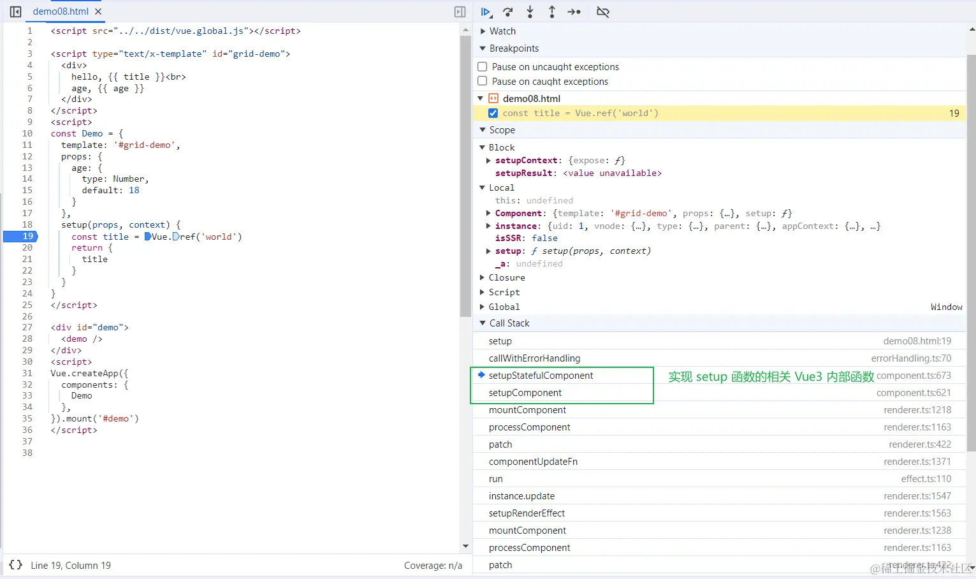Viewport: 976px width, 579px height.
Task: Click the line 19 breakpoint marker in gutter
Action: tap(21, 236)
